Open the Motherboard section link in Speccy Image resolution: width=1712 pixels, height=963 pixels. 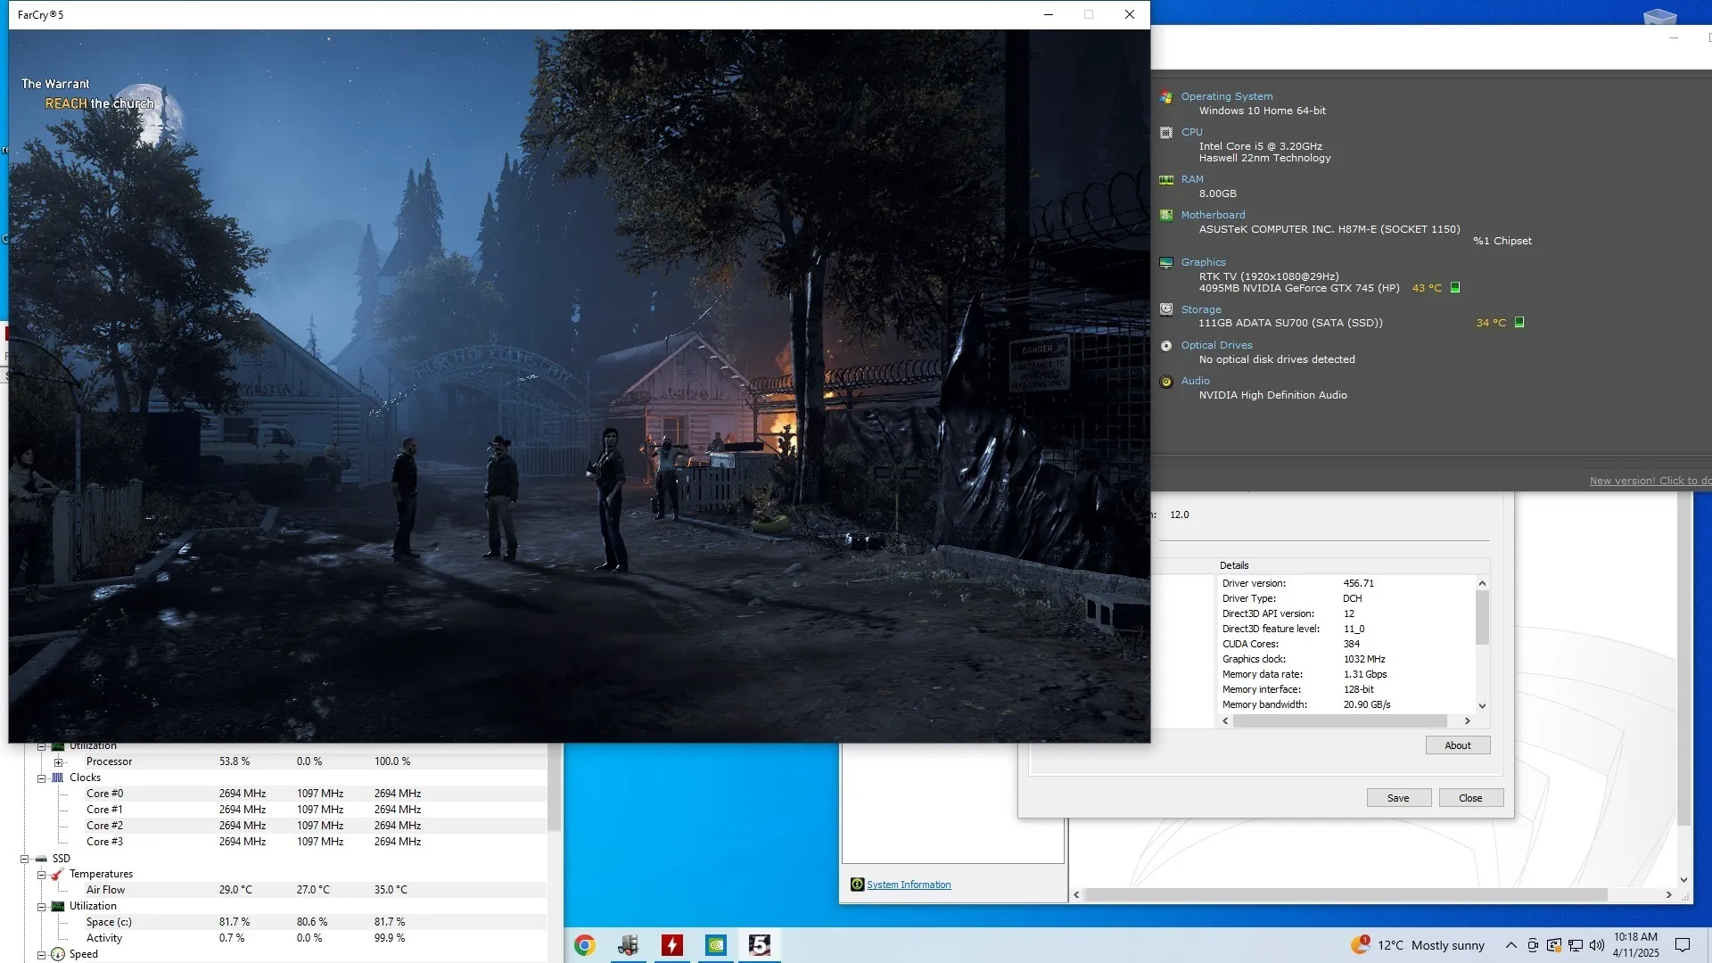pos(1214,215)
